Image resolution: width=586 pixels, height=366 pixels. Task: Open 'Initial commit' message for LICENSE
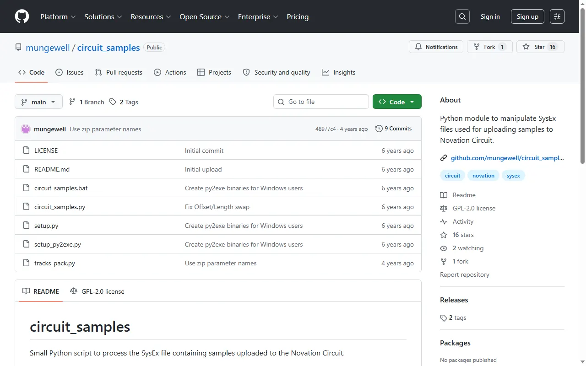click(204, 151)
